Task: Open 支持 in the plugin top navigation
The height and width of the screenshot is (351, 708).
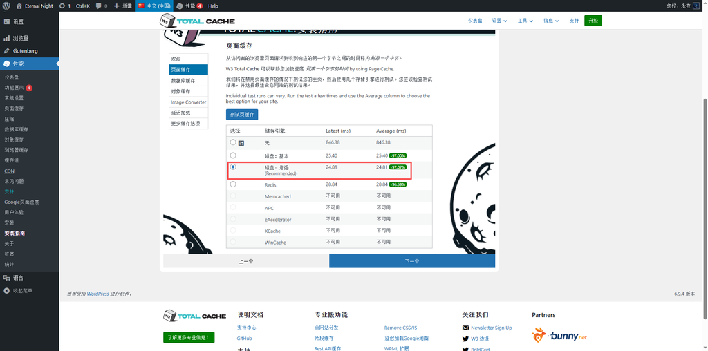Action: pyautogui.click(x=574, y=21)
